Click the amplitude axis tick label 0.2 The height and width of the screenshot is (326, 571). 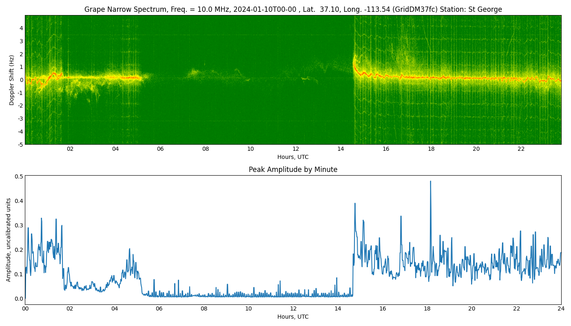[x=19, y=250]
